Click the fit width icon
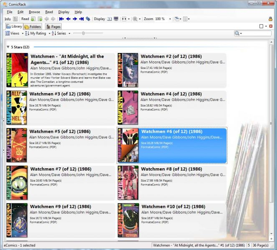 click(124, 19)
